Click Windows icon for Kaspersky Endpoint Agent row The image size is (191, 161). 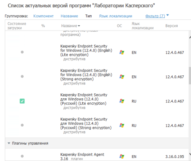[122, 156]
